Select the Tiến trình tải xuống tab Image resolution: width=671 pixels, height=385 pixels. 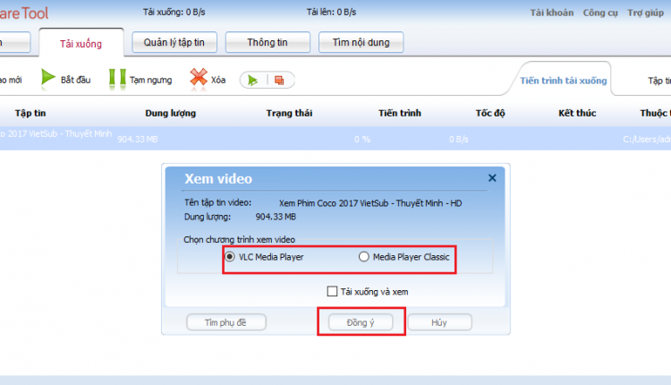[563, 81]
